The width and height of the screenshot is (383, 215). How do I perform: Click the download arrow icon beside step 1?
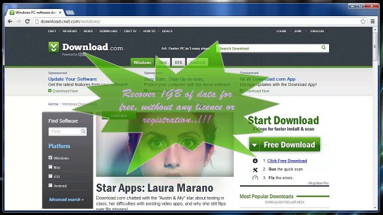(x=255, y=161)
